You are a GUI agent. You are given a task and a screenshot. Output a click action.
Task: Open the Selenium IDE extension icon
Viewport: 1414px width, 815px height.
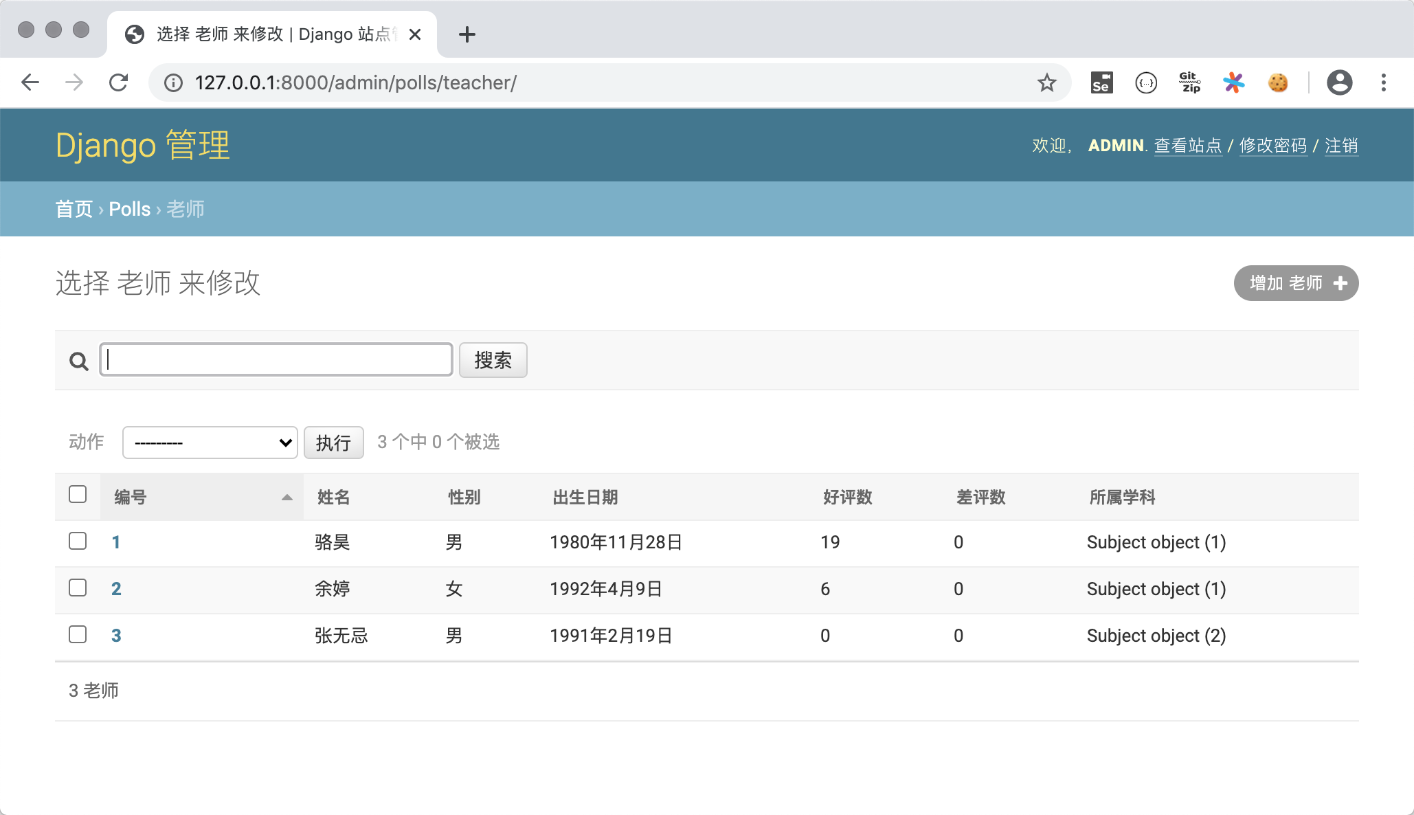click(x=1101, y=82)
